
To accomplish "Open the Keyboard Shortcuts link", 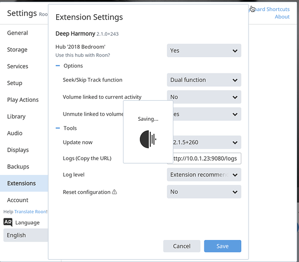I will 269,9.
